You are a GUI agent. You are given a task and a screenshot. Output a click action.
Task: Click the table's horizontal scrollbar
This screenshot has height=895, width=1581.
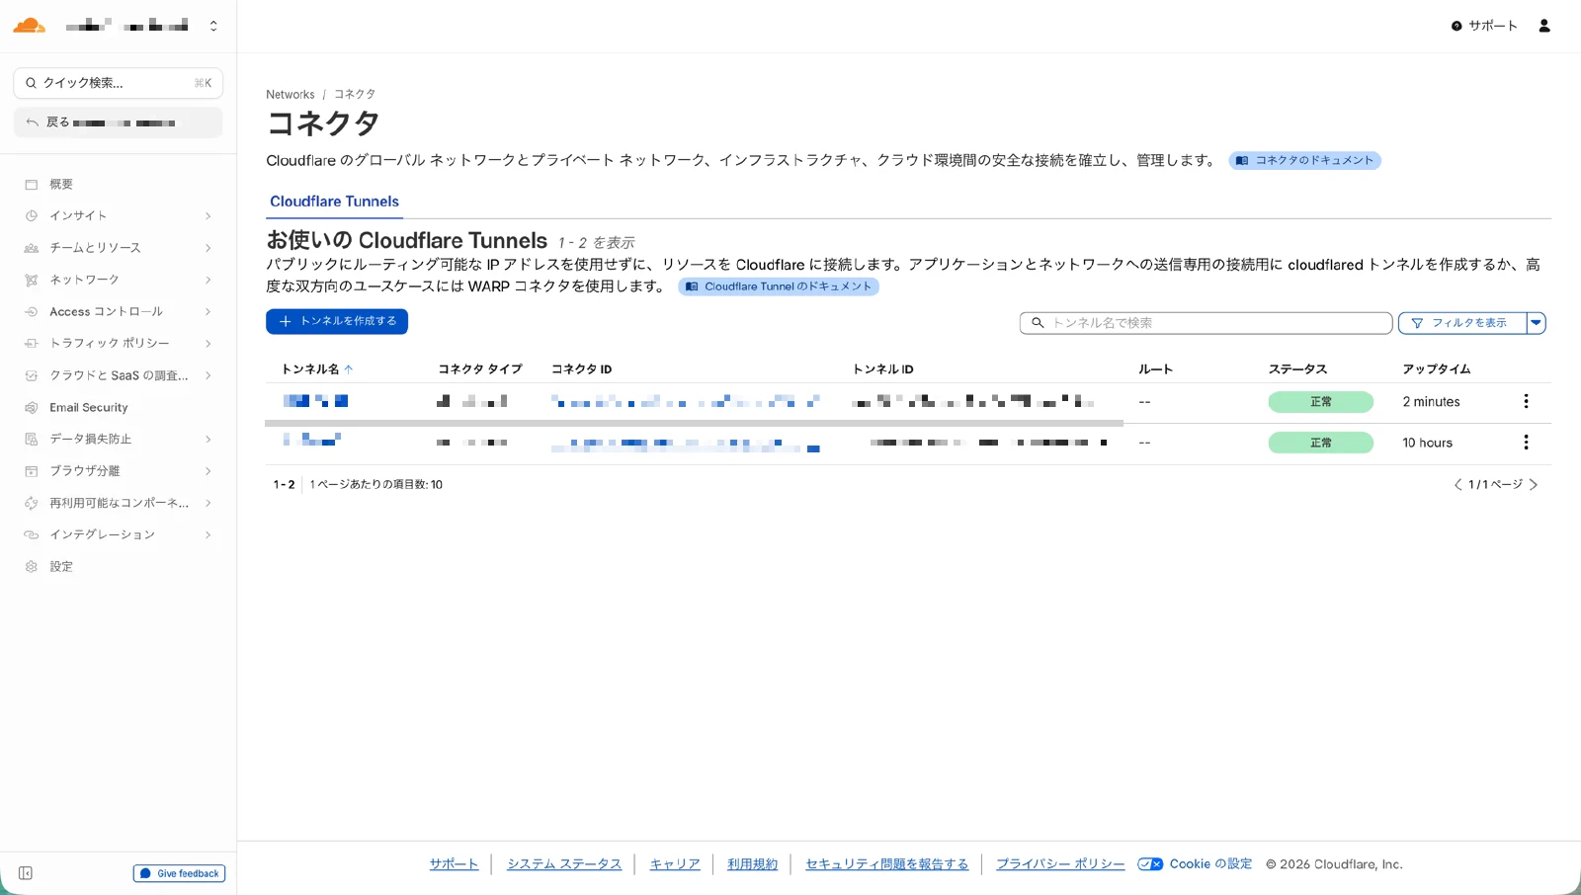tap(692, 423)
